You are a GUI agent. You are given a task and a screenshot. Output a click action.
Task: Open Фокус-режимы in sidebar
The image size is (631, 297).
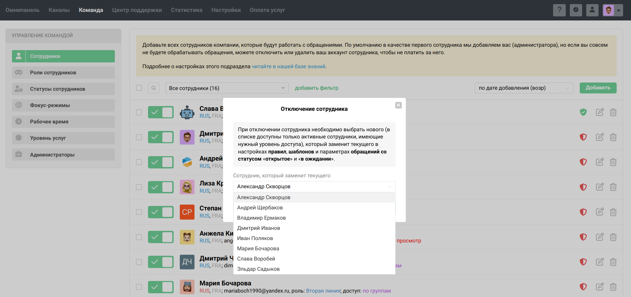coord(63,105)
